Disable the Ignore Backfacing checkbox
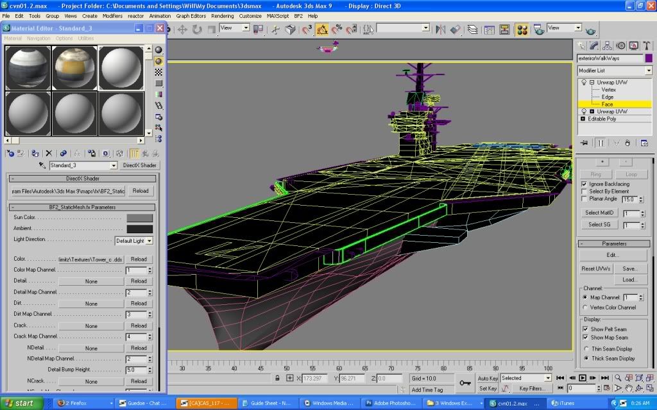The width and height of the screenshot is (657, 410). (x=584, y=184)
